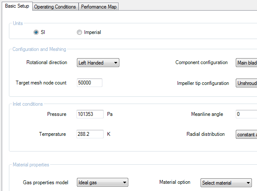The image size is (257, 191).
Task: Click the Pa unit label beside Pressure
Action: click(110, 114)
